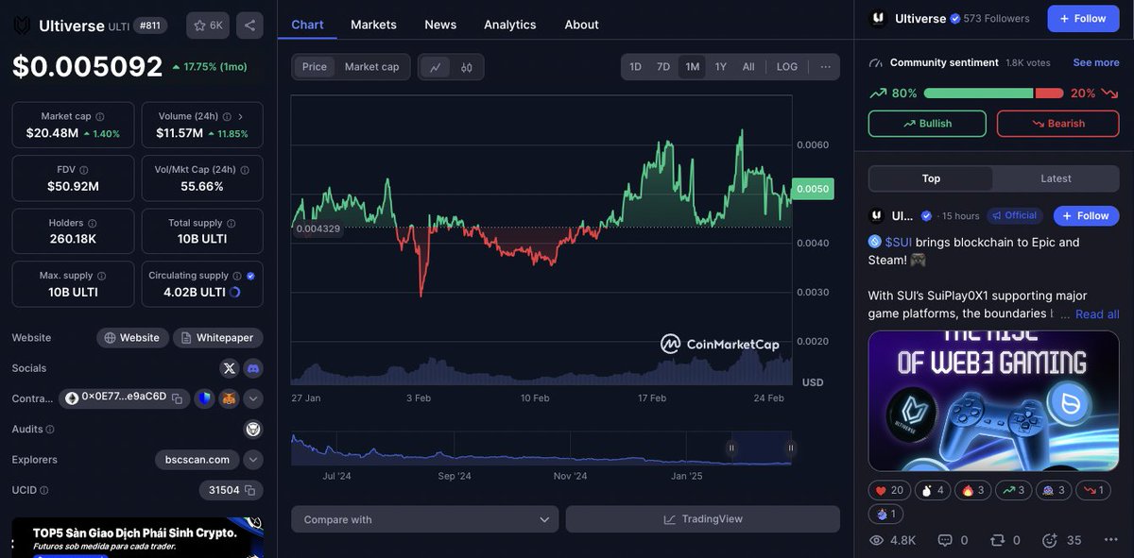Open the Chart tab
The width and height of the screenshot is (1134, 558).
[x=307, y=25]
